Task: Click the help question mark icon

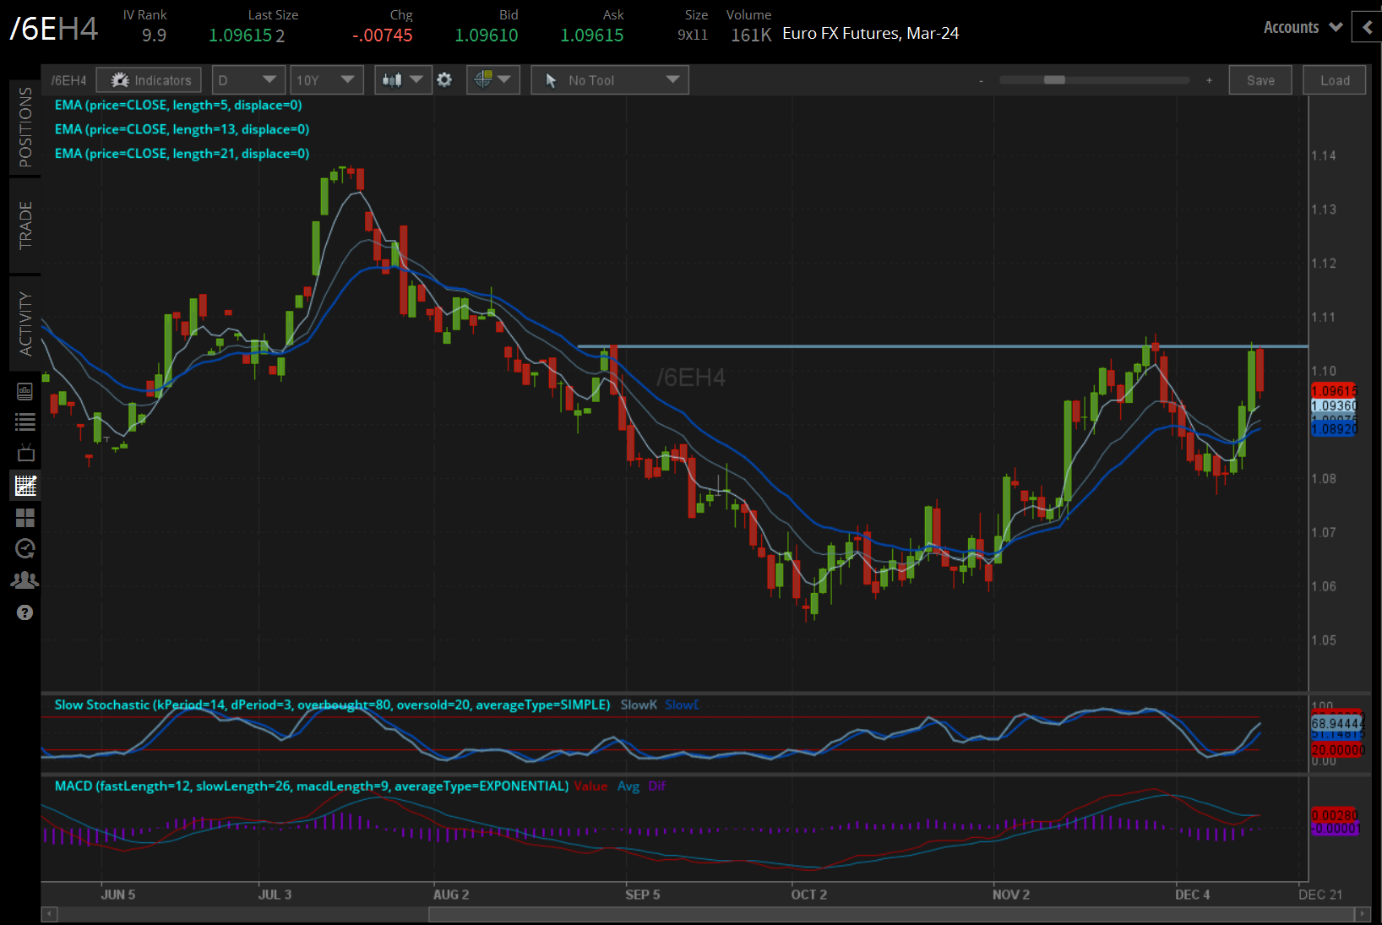Action: click(25, 612)
